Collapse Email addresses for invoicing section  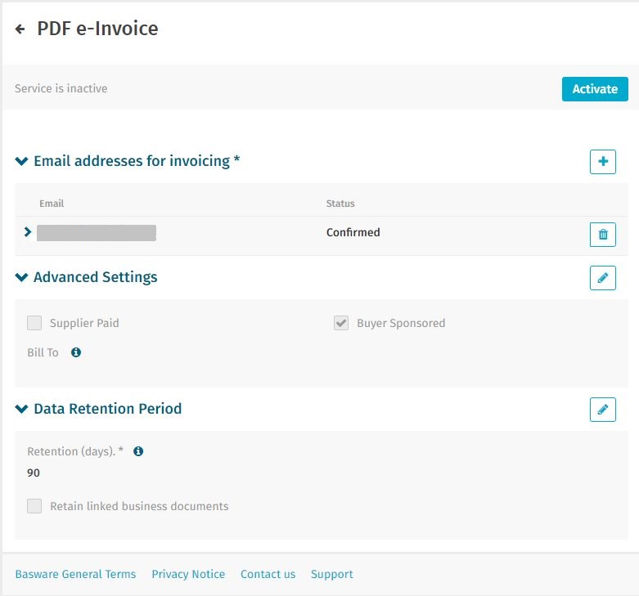click(21, 162)
